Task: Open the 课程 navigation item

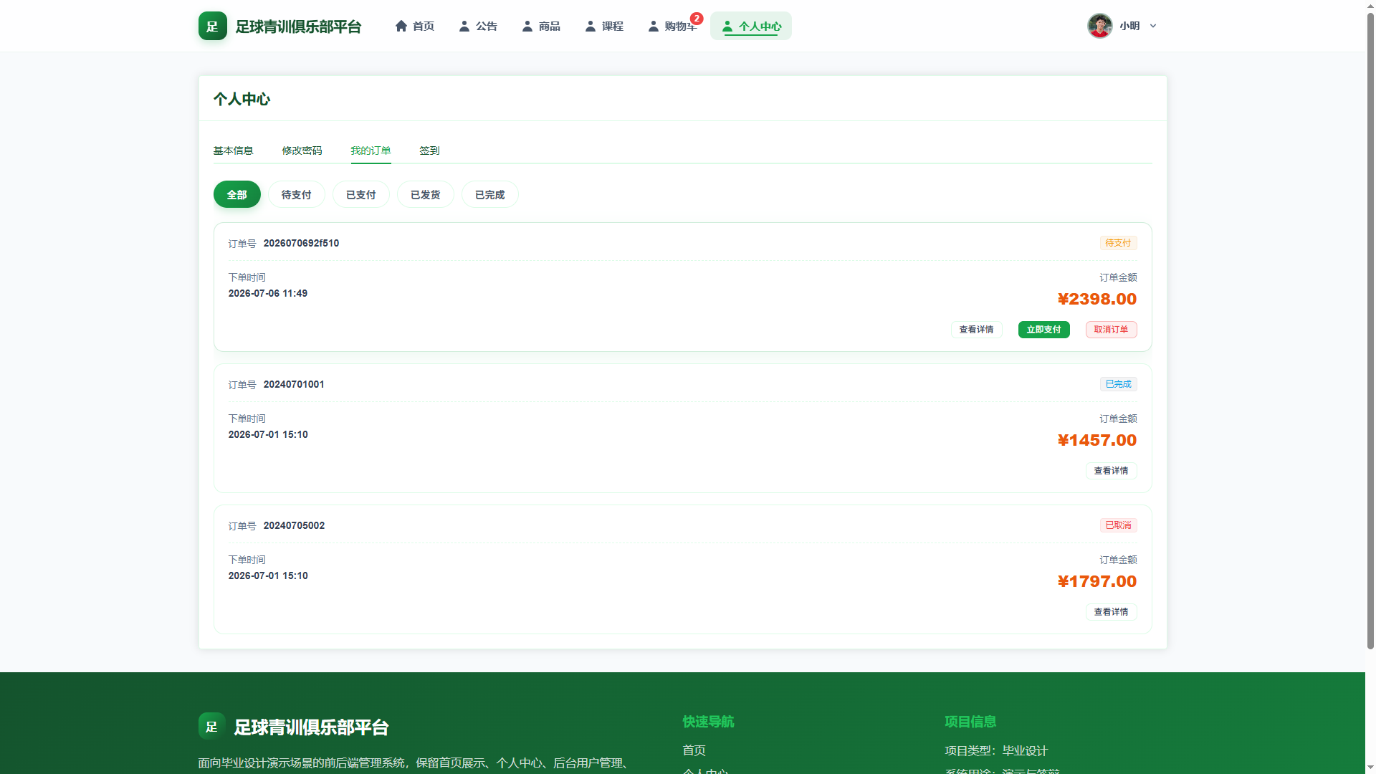Action: pyautogui.click(x=604, y=26)
